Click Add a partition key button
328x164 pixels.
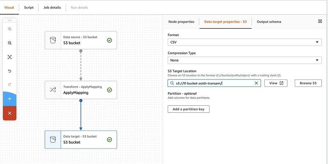pyautogui.click(x=189, y=109)
